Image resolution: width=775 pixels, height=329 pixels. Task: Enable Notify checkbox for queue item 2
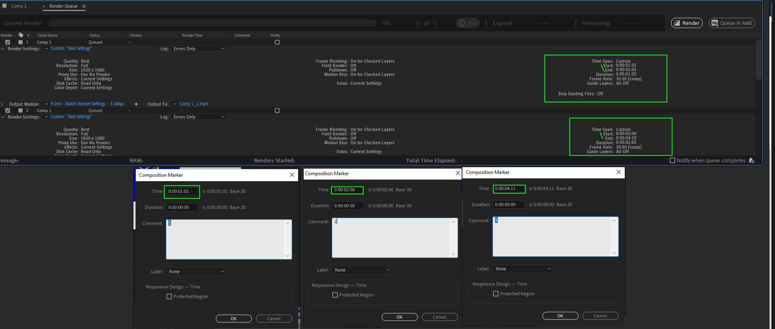tap(277, 110)
